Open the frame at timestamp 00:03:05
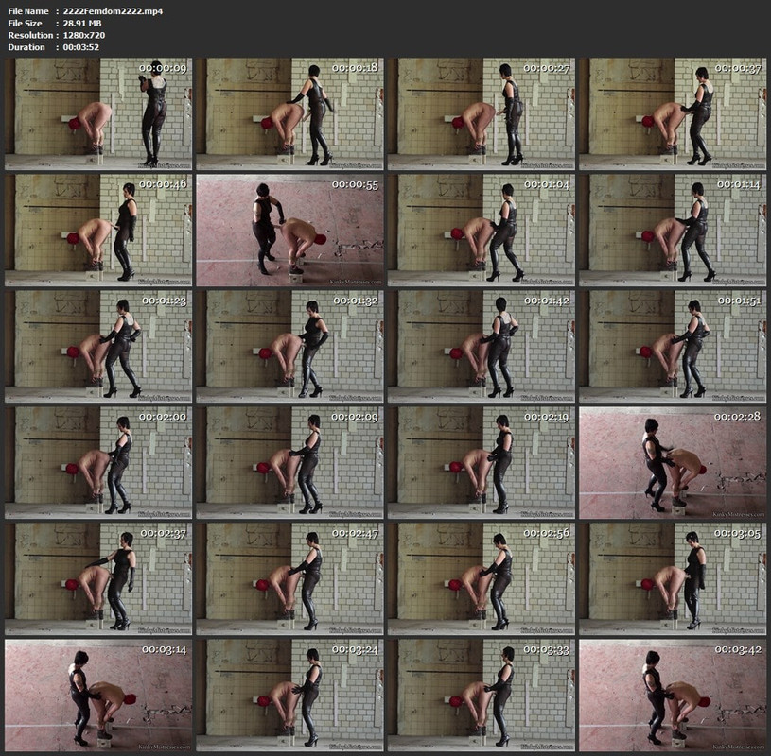 click(x=673, y=579)
